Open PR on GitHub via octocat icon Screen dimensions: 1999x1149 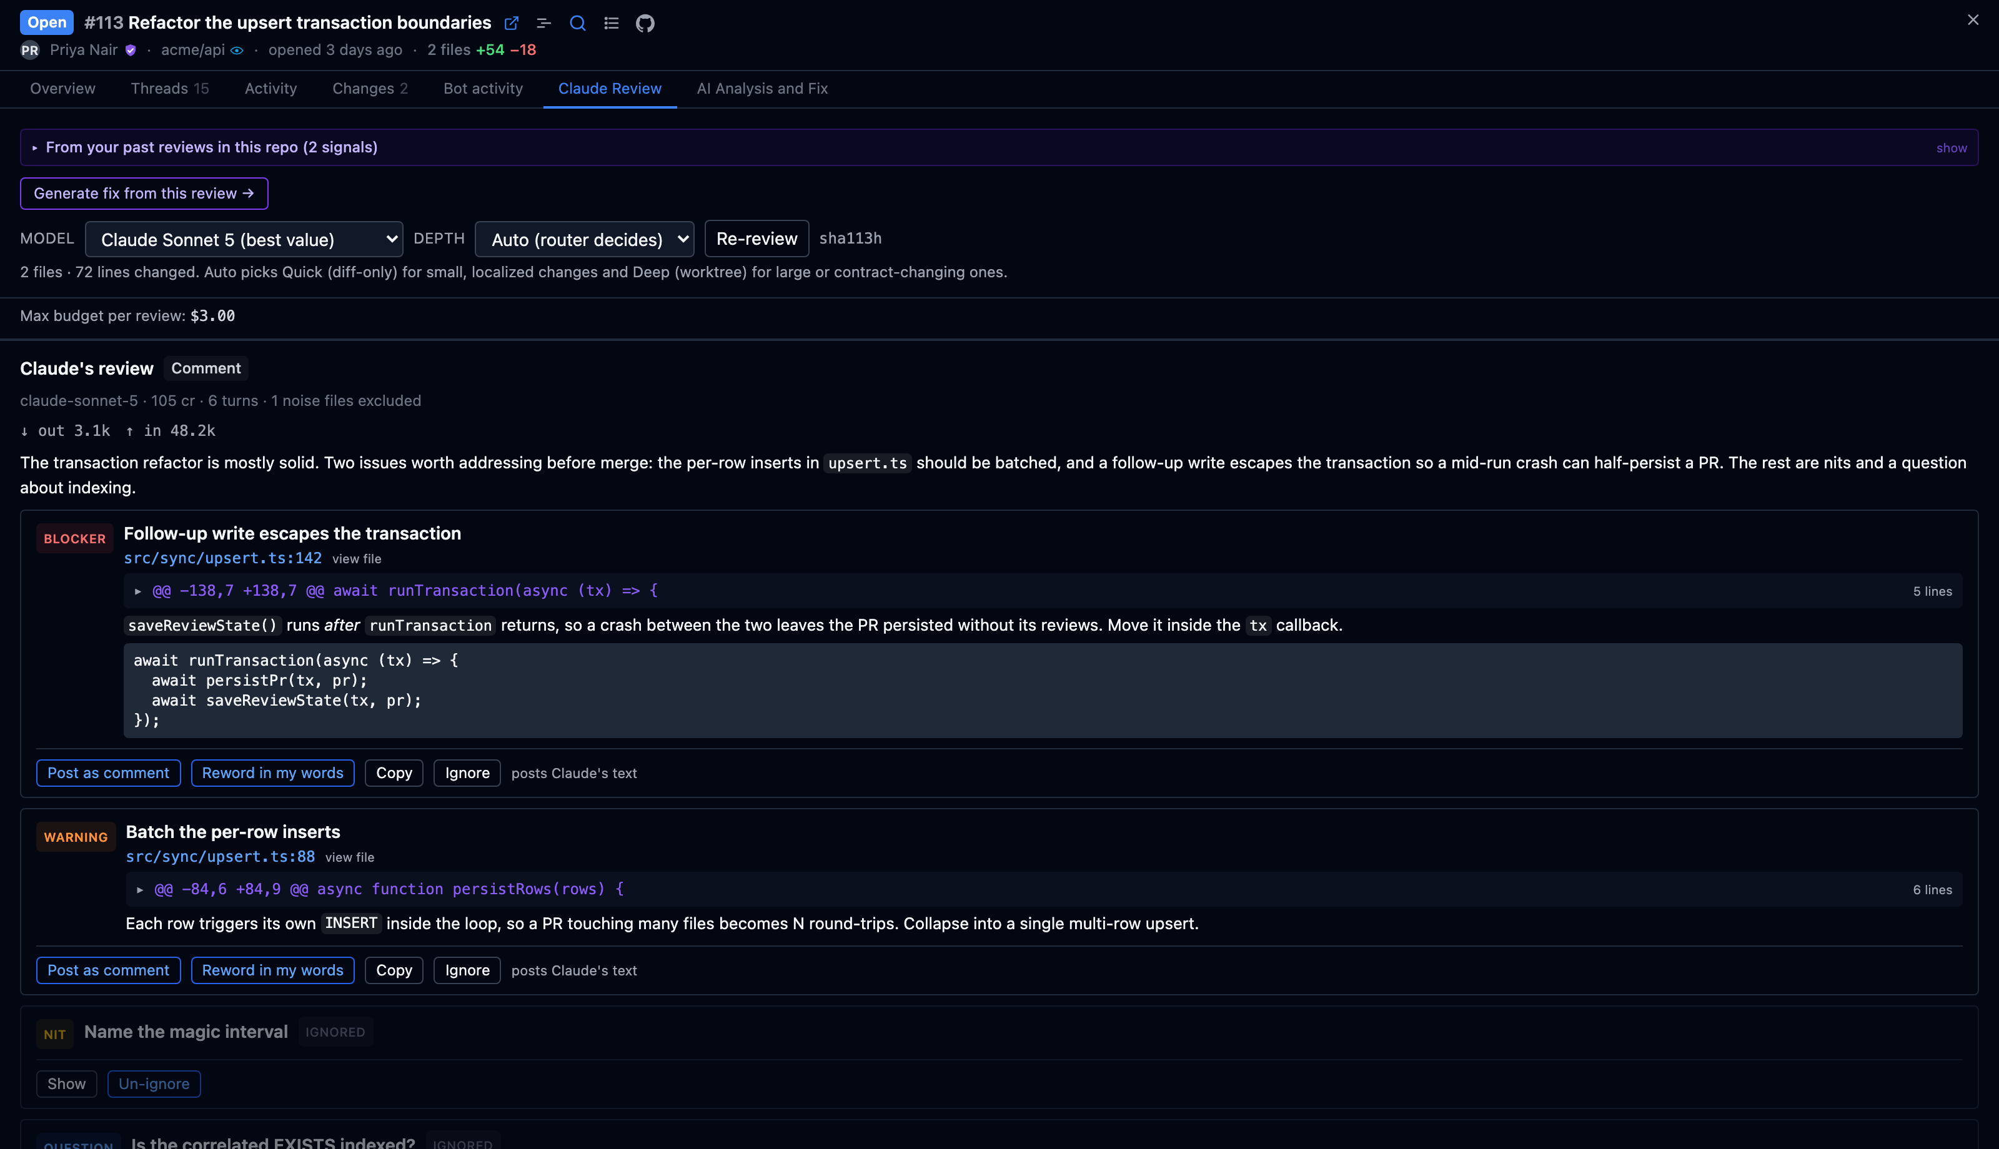(645, 23)
